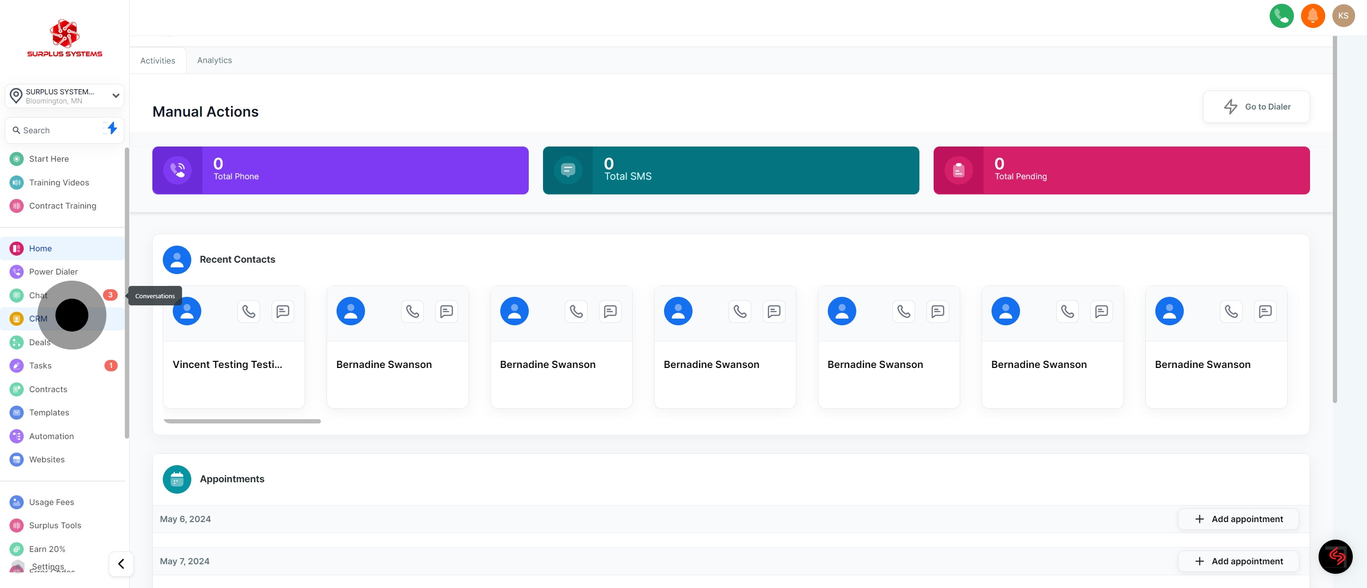Click the Go to Dialer button

tap(1256, 107)
